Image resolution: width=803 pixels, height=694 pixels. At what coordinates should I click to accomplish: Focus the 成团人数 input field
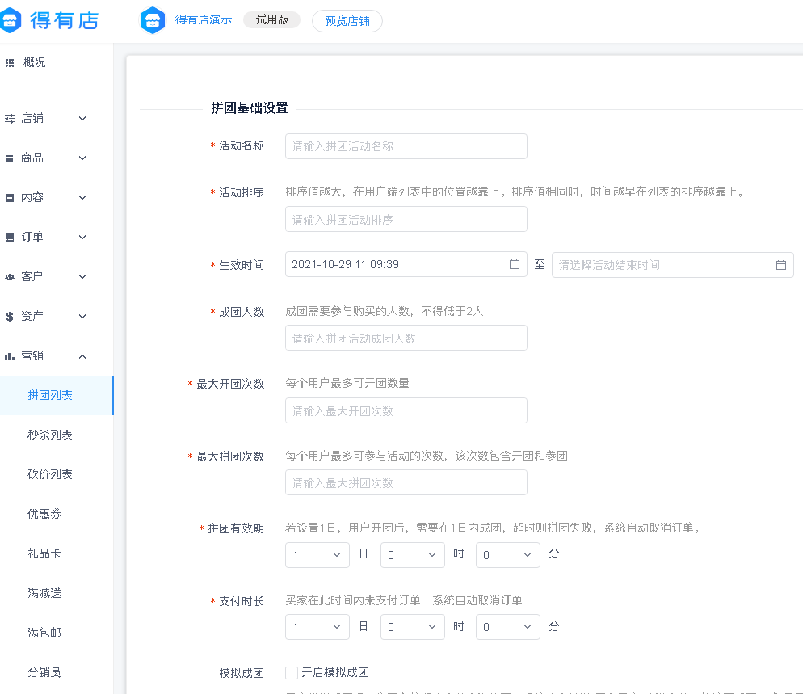click(406, 338)
